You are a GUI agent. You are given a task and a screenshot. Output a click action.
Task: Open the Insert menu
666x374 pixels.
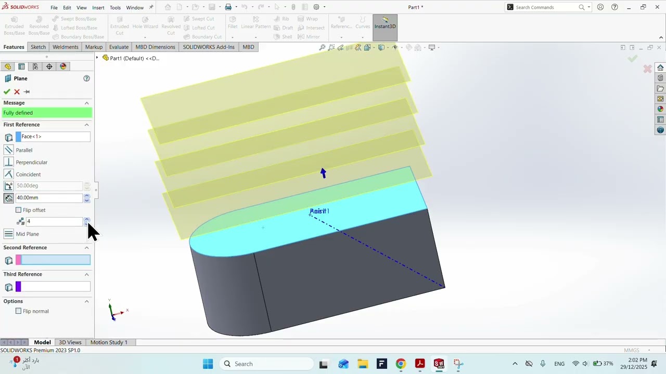click(98, 8)
